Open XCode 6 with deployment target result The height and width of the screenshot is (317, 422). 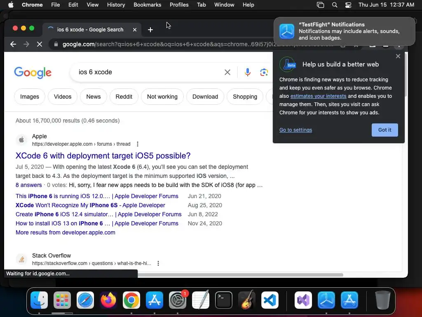[x=103, y=156]
